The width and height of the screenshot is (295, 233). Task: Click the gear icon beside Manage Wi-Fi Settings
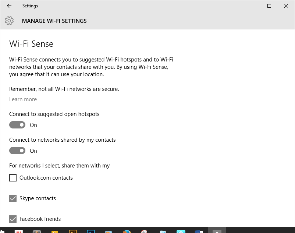[9, 21]
